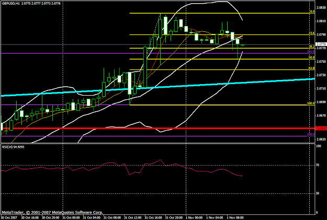The image size is (327, 220).
Task: Click the 30 Oct 20:00 time label
Action: coord(50,218)
